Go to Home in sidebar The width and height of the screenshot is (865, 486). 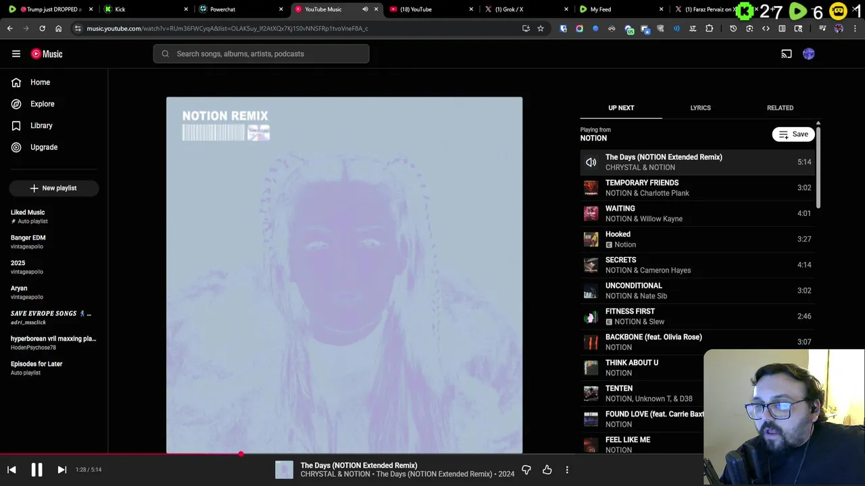point(54,82)
